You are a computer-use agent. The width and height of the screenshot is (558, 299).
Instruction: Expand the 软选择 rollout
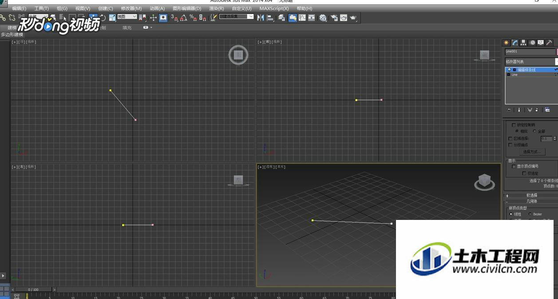[x=531, y=195]
